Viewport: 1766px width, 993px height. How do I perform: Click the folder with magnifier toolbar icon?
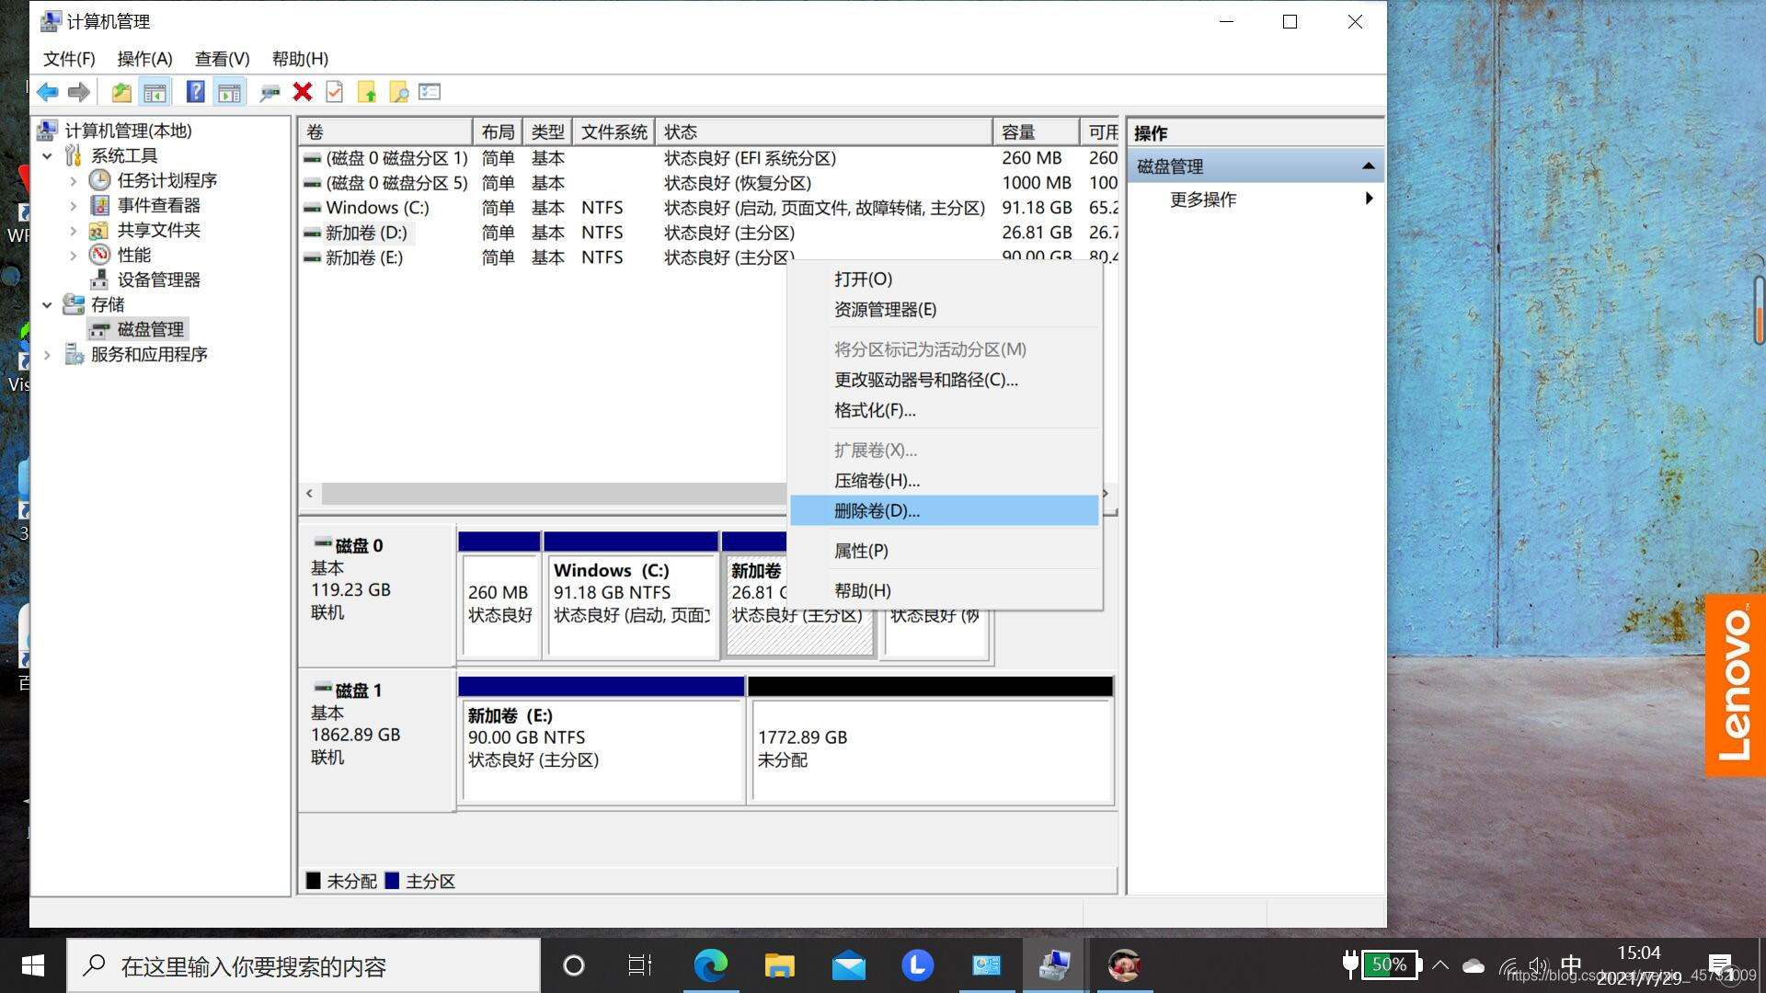(398, 92)
